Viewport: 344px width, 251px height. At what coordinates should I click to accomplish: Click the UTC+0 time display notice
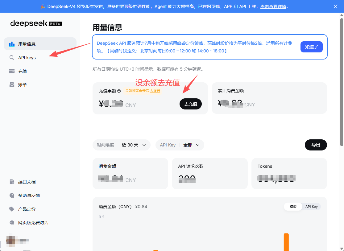[148, 69]
